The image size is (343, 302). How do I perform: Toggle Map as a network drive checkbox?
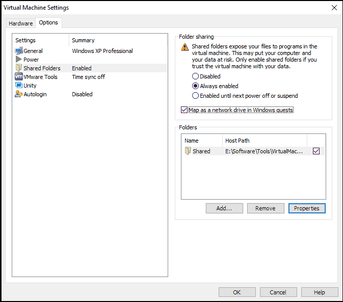click(x=184, y=110)
